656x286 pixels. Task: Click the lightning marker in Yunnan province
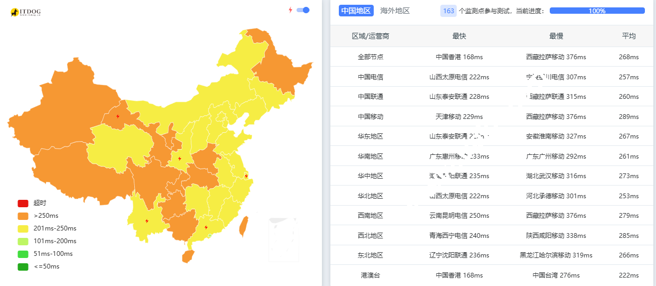pos(146,221)
